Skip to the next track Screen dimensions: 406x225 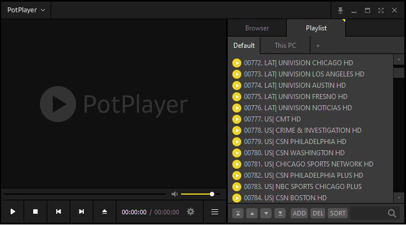[82, 212]
